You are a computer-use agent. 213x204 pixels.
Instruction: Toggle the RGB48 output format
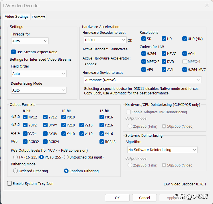pos(102,141)
